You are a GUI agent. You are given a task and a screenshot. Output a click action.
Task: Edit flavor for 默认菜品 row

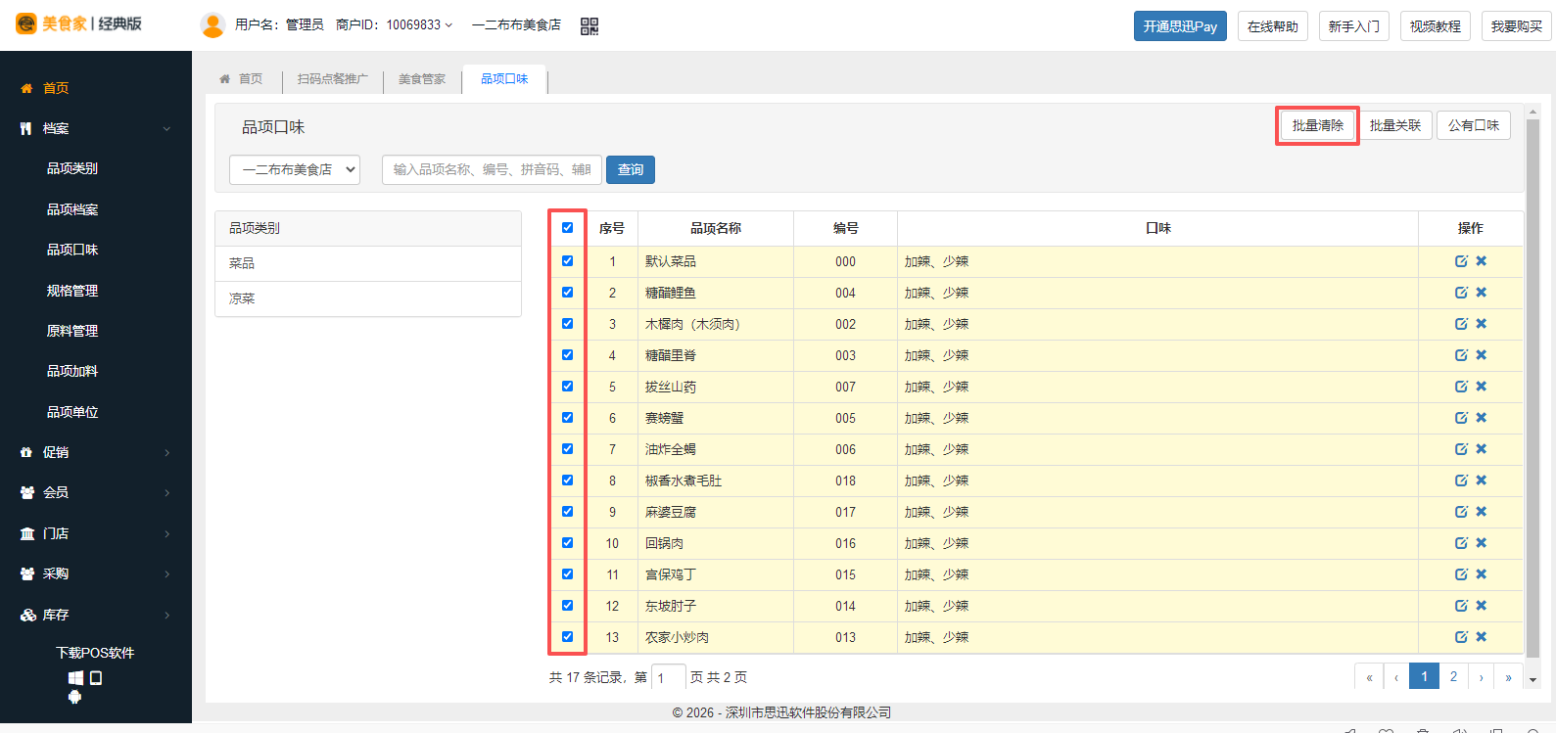point(1461,261)
